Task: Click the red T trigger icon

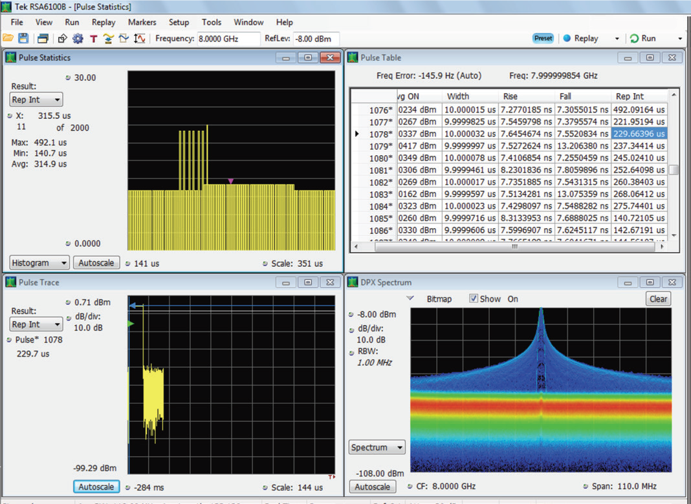Action: point(93,39)
